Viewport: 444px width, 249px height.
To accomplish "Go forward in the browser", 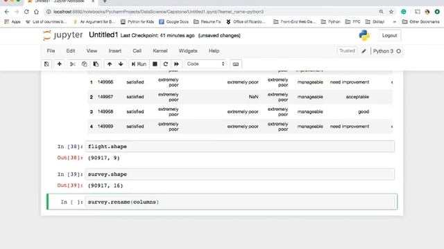I will (x=17, y=12).
